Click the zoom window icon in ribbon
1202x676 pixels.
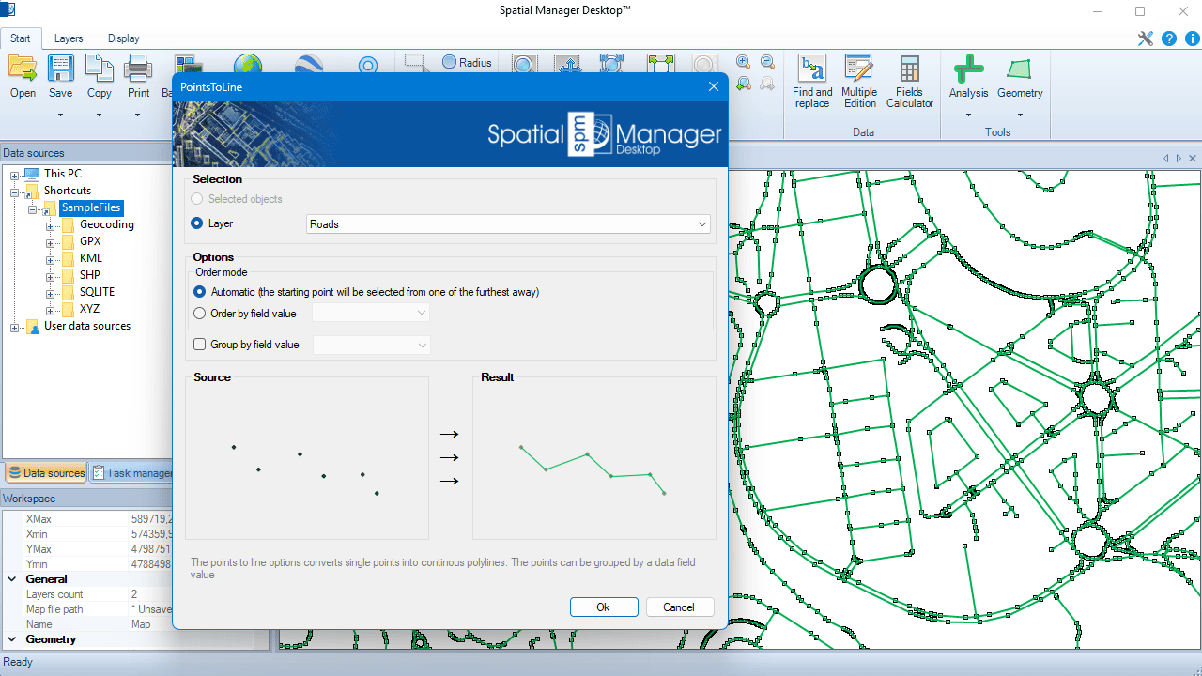point(524,64)
